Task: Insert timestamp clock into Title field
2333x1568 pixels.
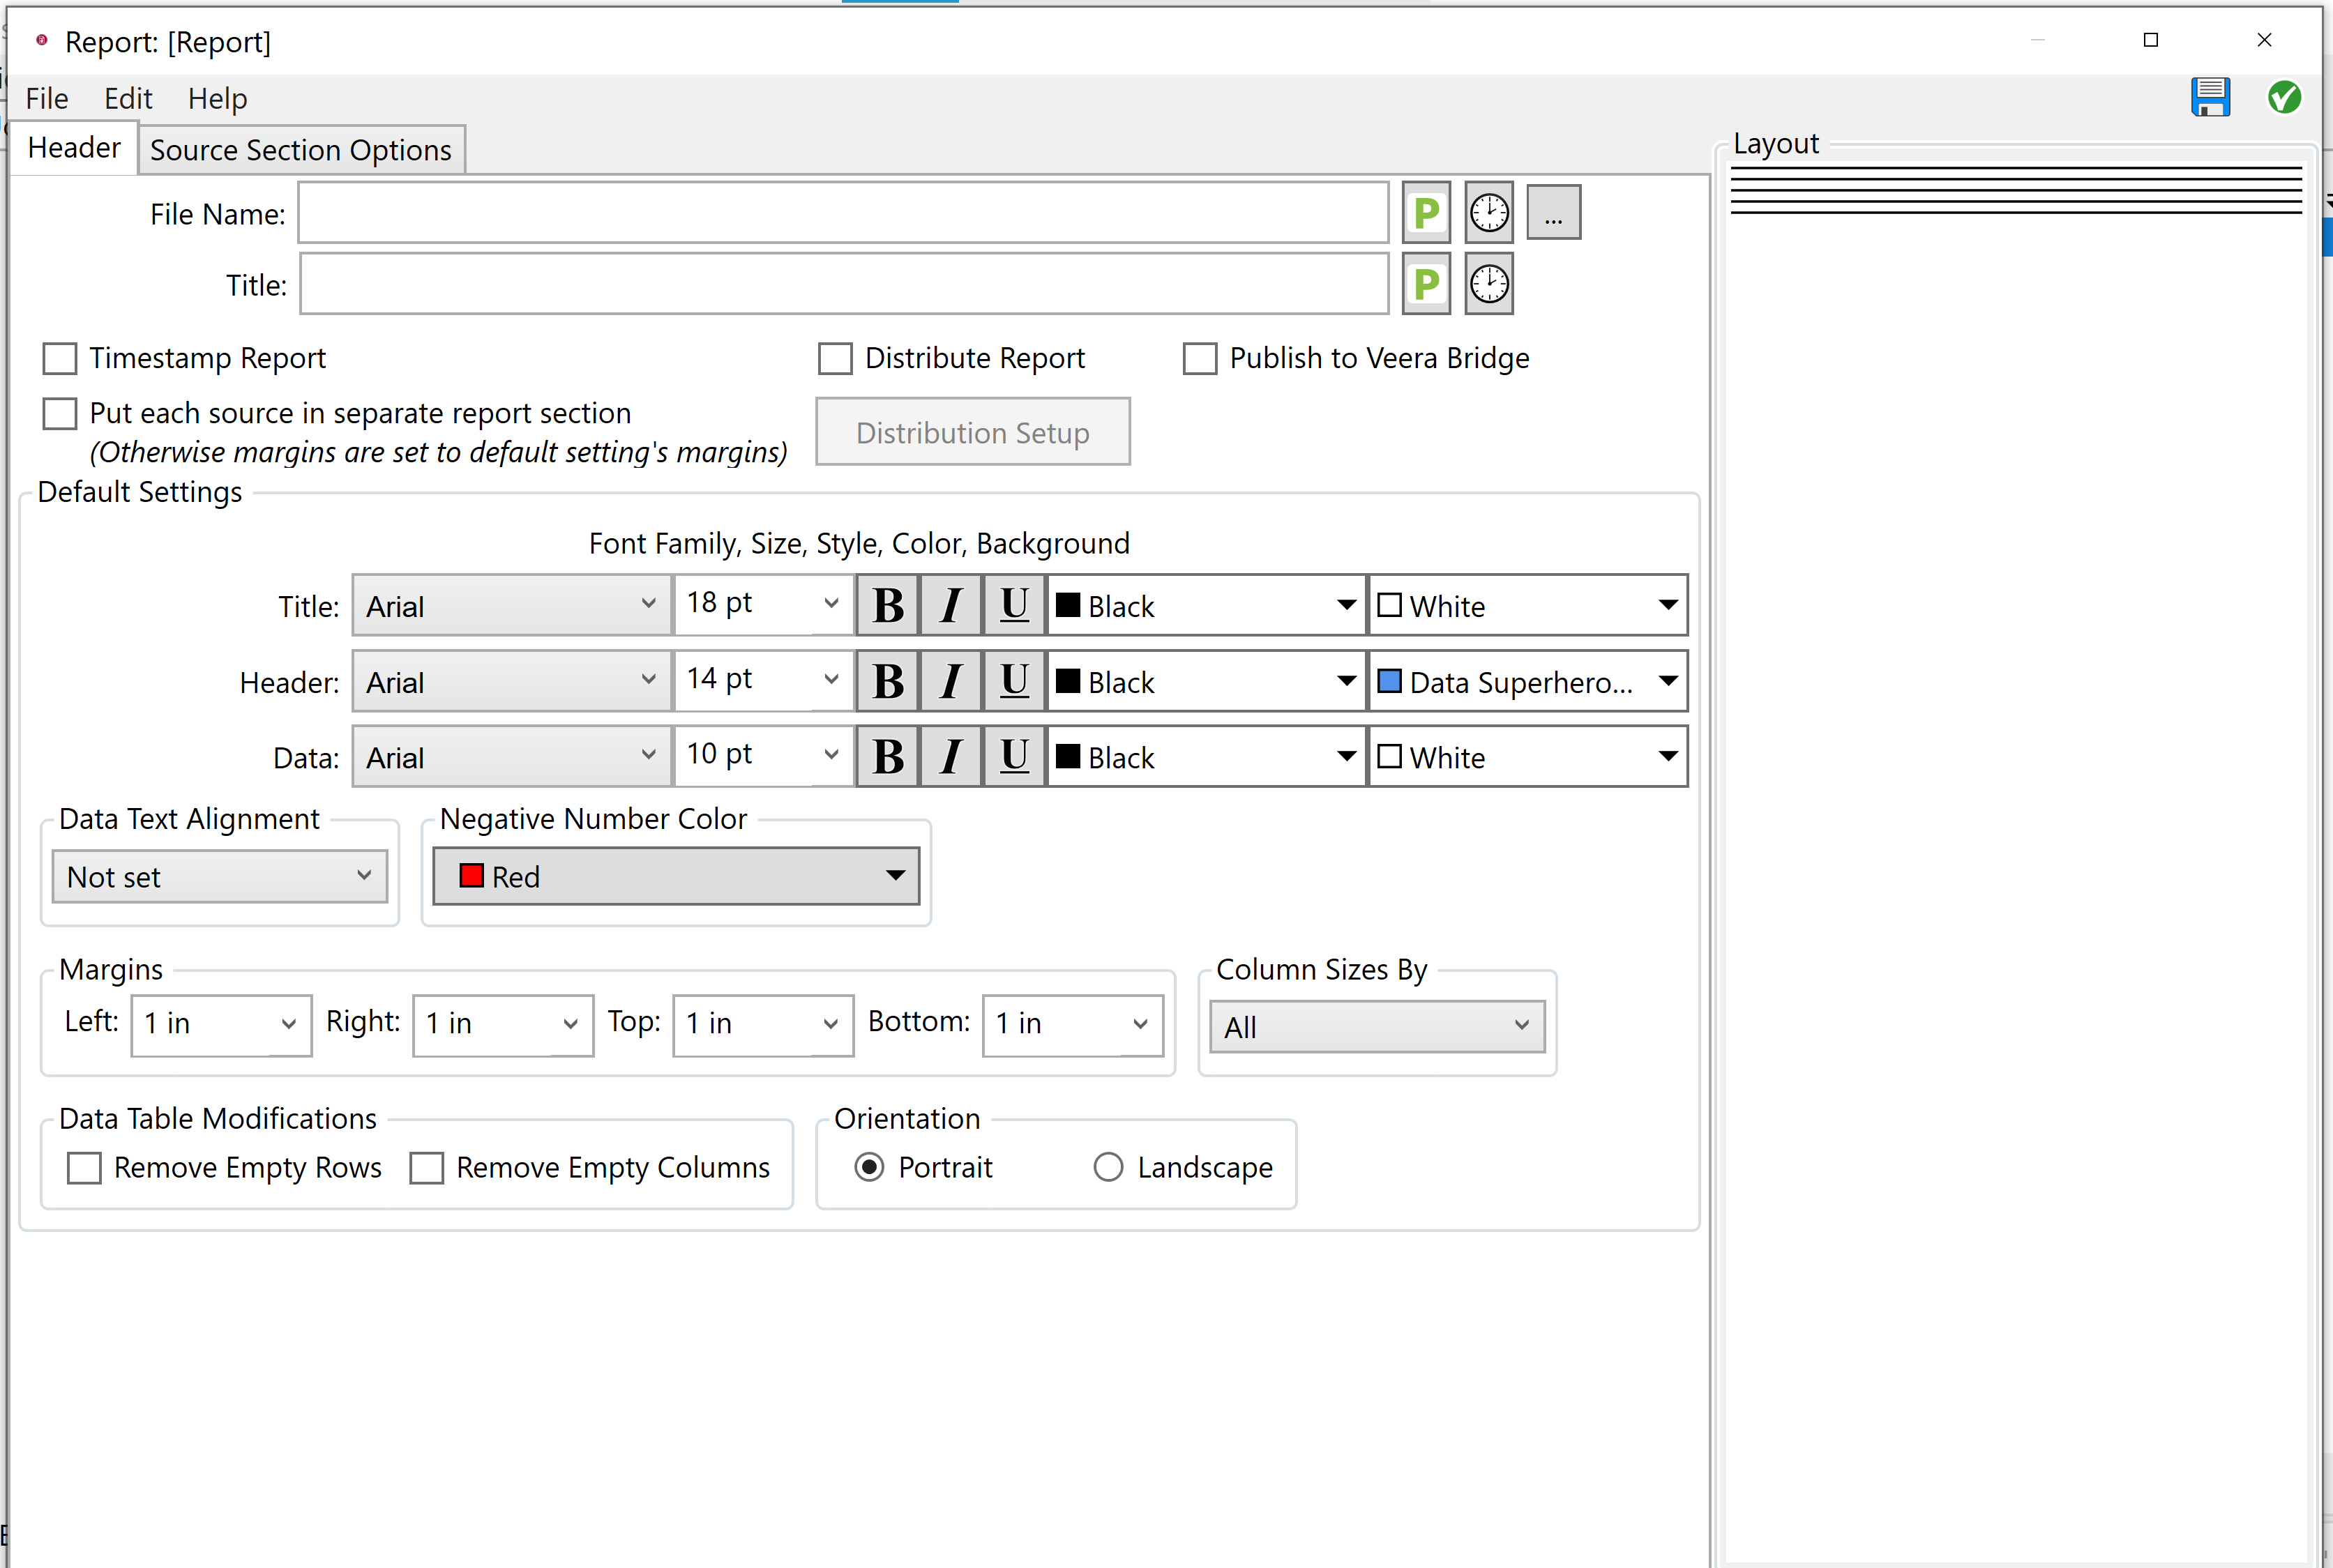Action: [1488, 284]
